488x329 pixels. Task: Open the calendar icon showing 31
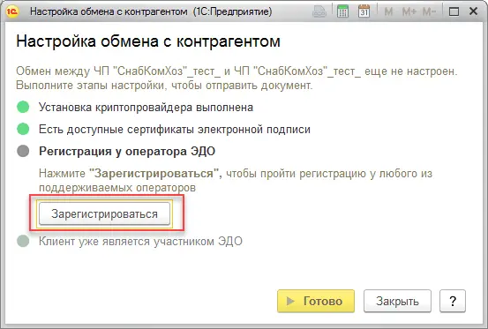(364, 11)
